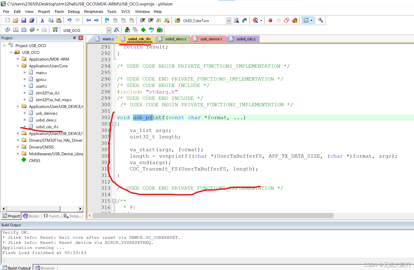This screenshot has width=414, height=270.
Task: Select gpio.c in the project tree
Action: pyautogui.click(x=41, y=79)
